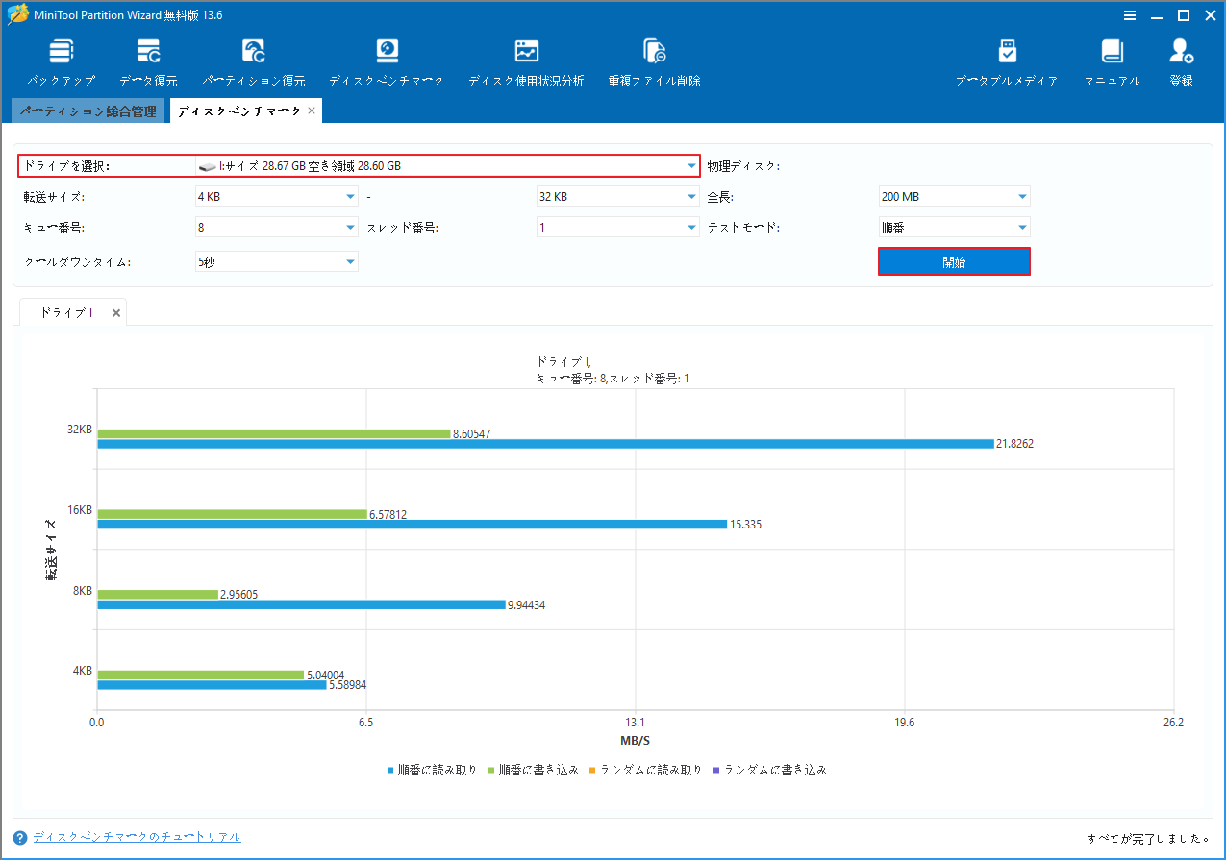Image resolution: width=1226 pixels, height=860 pixels.
Task: Open the hamburger menu in title bar
Action: (1132, 15)
